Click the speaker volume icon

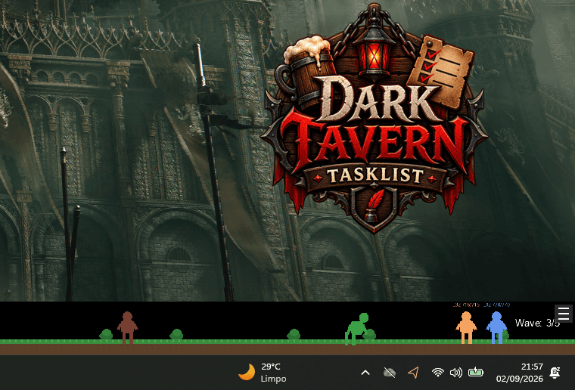click(455, 373)
